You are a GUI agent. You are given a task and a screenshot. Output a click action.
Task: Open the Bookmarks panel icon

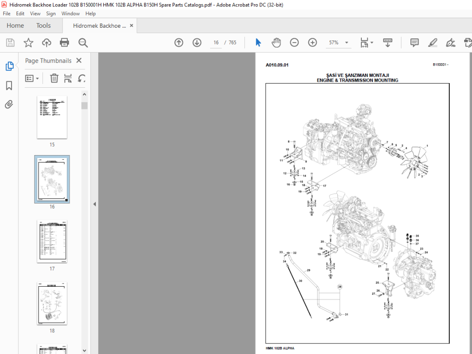tap(9, 86)
